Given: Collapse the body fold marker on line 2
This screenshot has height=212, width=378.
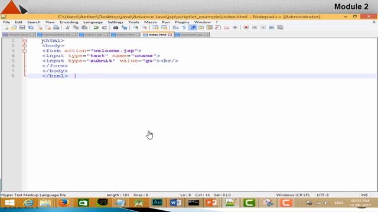Looking at the screenshot, I should pyautogui.click(x=25, y=46).
